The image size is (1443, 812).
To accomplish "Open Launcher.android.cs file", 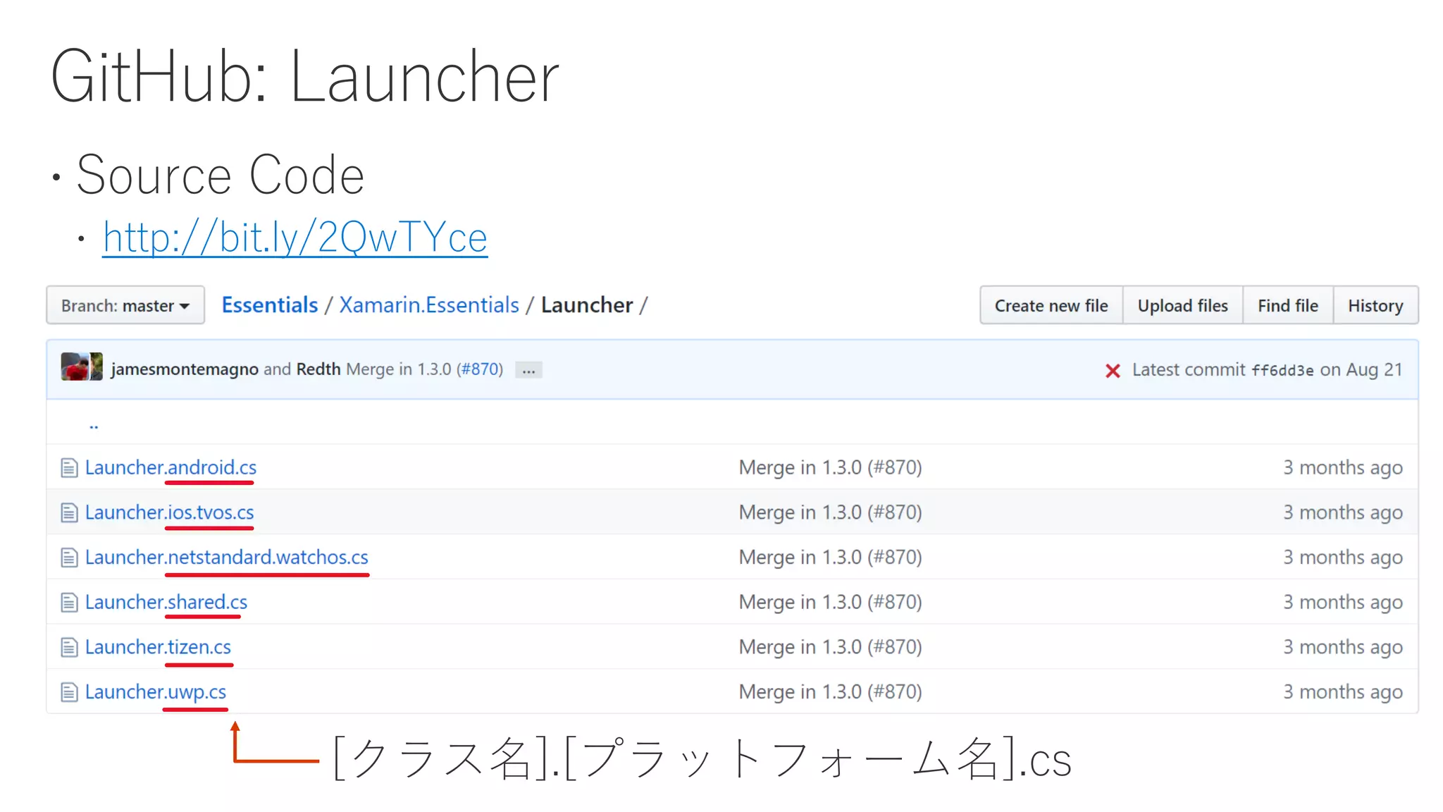I will tap(171, 467).
